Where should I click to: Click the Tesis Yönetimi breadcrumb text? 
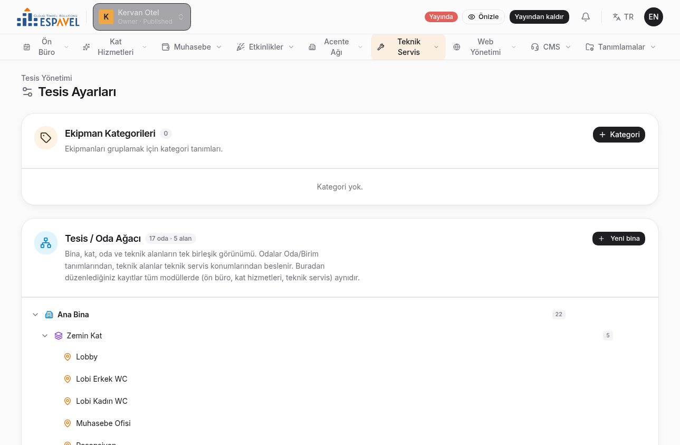46,78
